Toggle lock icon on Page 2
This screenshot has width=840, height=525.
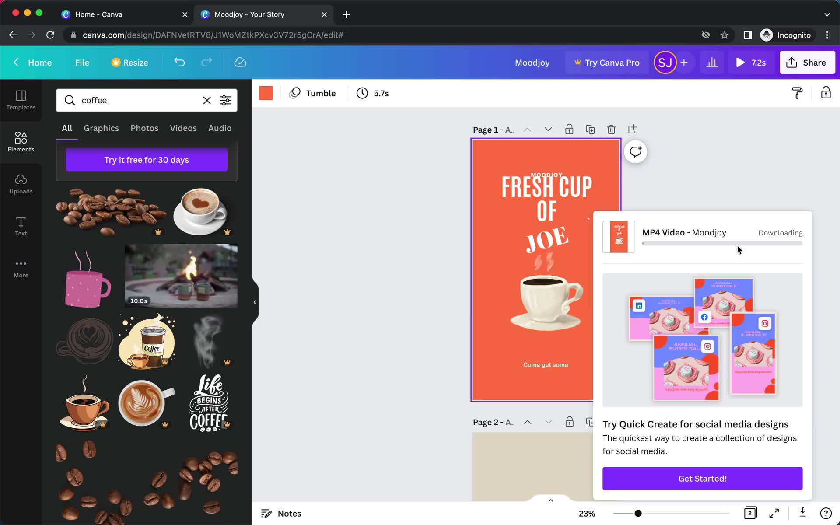click(x=569, y=422)
